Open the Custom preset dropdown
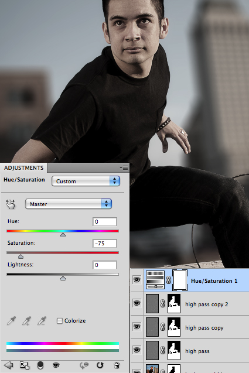Viewport: 249px width, 373px height. coord(86,181)
